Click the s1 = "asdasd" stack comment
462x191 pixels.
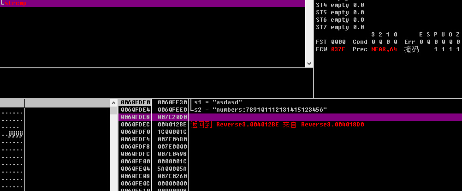click(218, 102)
